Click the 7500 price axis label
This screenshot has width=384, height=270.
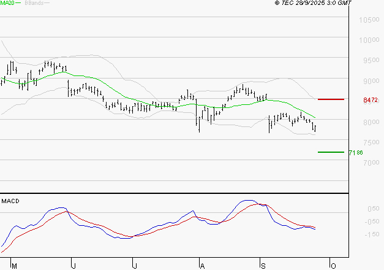tap(371, 142)
